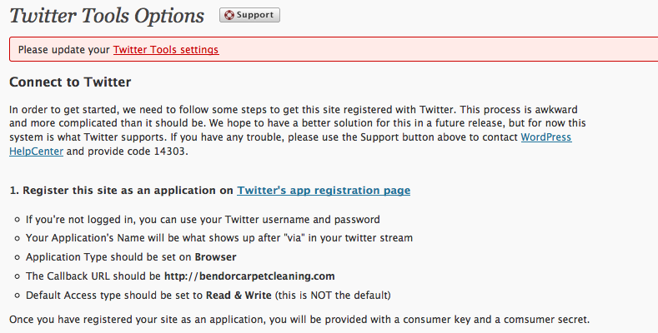The height and width of the screenshot is (333, 658).
Task: Click the bold Browser text
Action: coord(215,256)
